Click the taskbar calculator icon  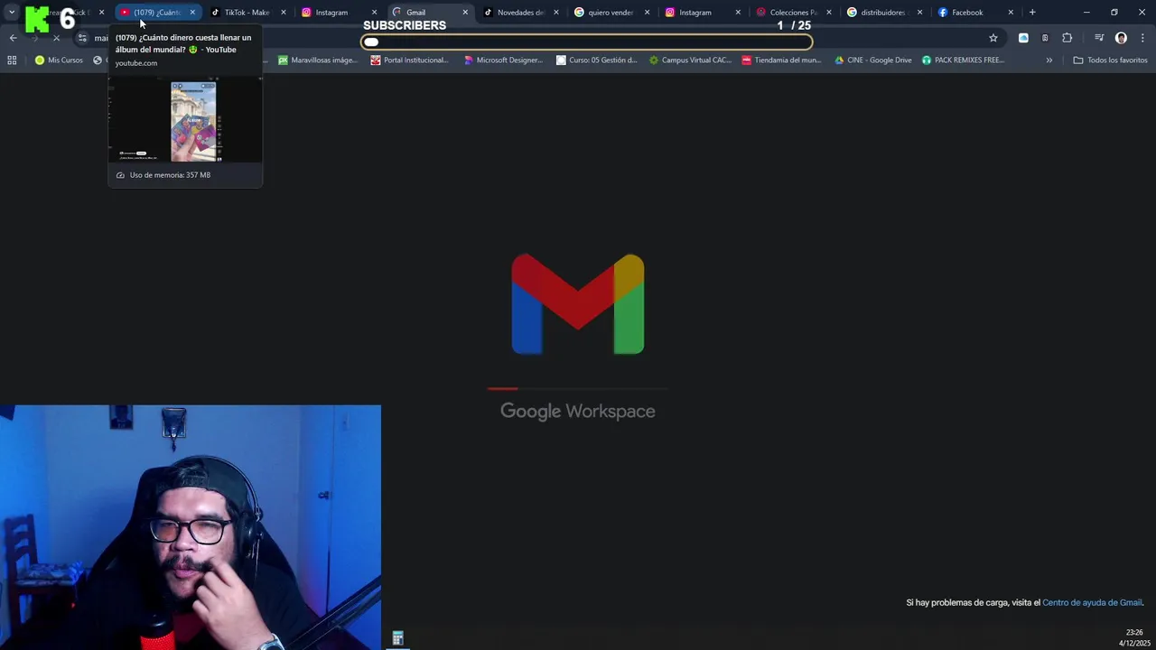pos(397,638)
